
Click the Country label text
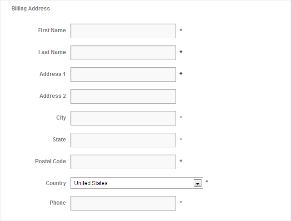(56, 183)
